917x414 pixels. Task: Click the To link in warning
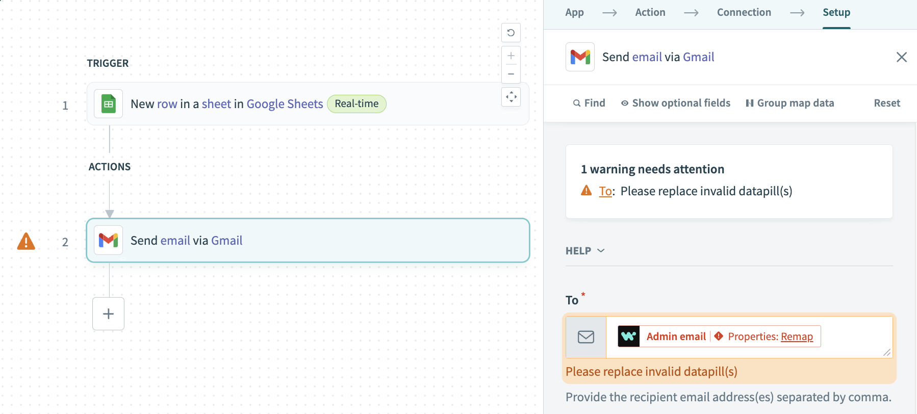coord(605,191)
